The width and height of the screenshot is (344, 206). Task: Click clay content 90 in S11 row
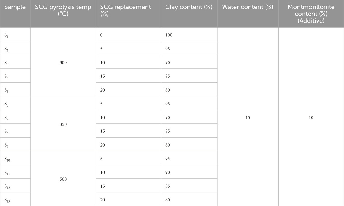(x=168, y=172)
